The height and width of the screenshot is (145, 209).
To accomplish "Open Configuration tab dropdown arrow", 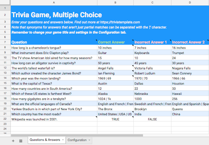I will click(89, 140).
